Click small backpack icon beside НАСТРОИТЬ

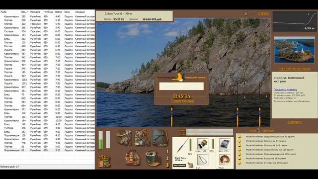click(x=190, y=165)
